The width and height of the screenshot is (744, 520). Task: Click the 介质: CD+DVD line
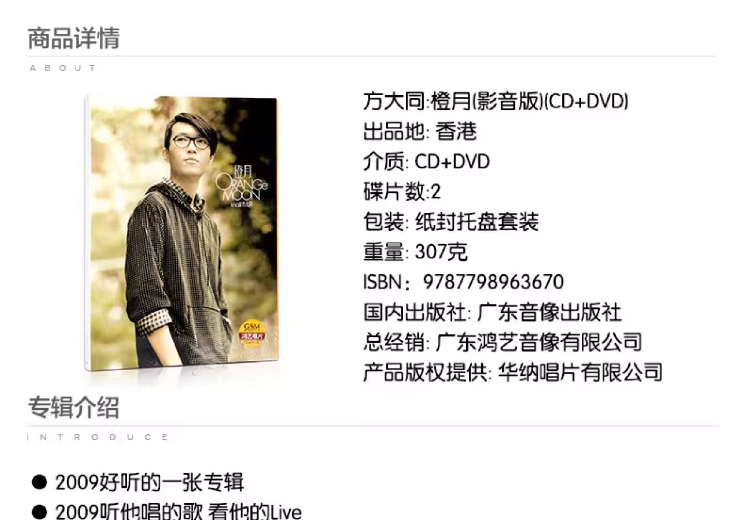(426, 161)
